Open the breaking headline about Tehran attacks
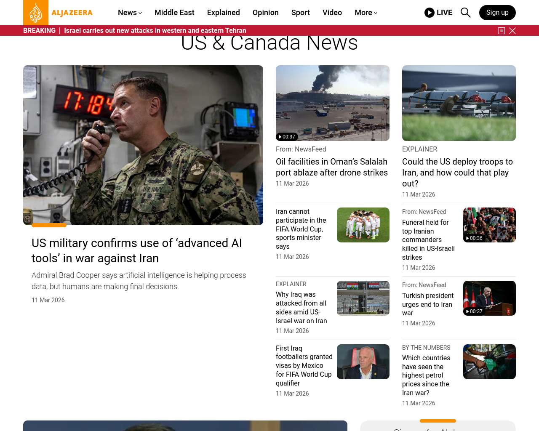539x431 pixels. (x=155, y=31)
